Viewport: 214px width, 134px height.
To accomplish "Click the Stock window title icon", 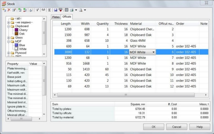I will click(4, 4).
